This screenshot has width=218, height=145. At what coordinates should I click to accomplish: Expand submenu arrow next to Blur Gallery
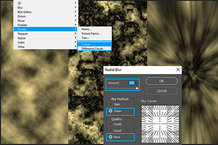coord(75,11)
